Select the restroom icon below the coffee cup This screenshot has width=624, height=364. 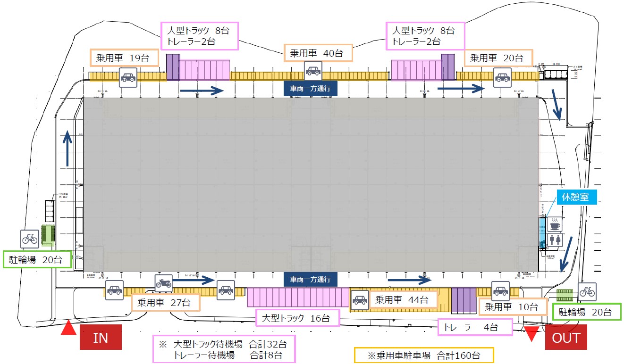point(555,240)
